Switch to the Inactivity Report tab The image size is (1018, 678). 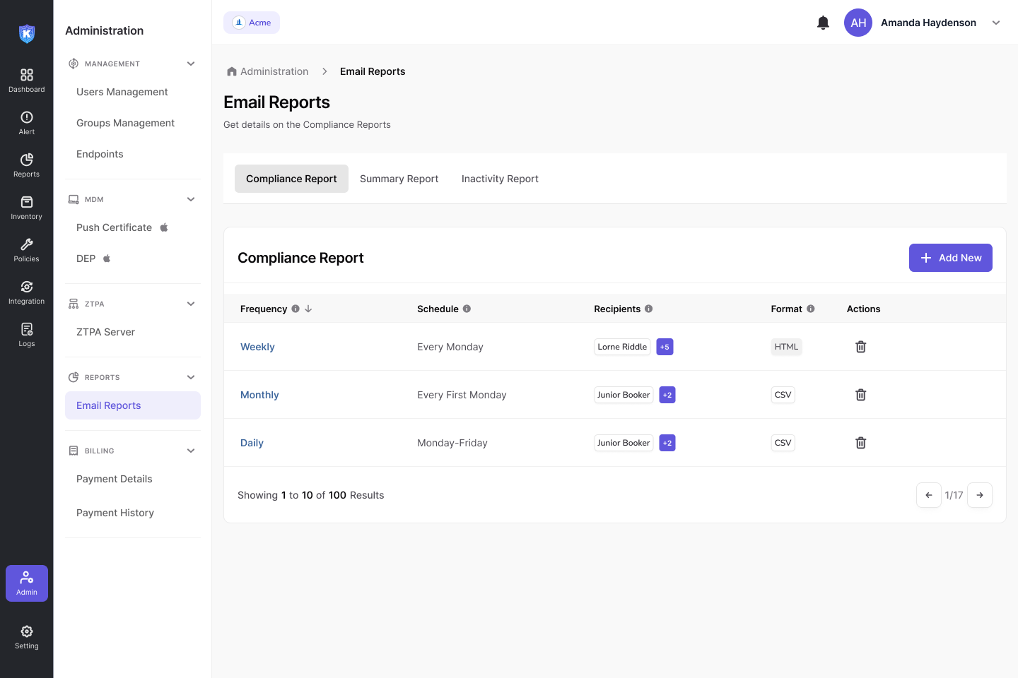coord(500,179)
